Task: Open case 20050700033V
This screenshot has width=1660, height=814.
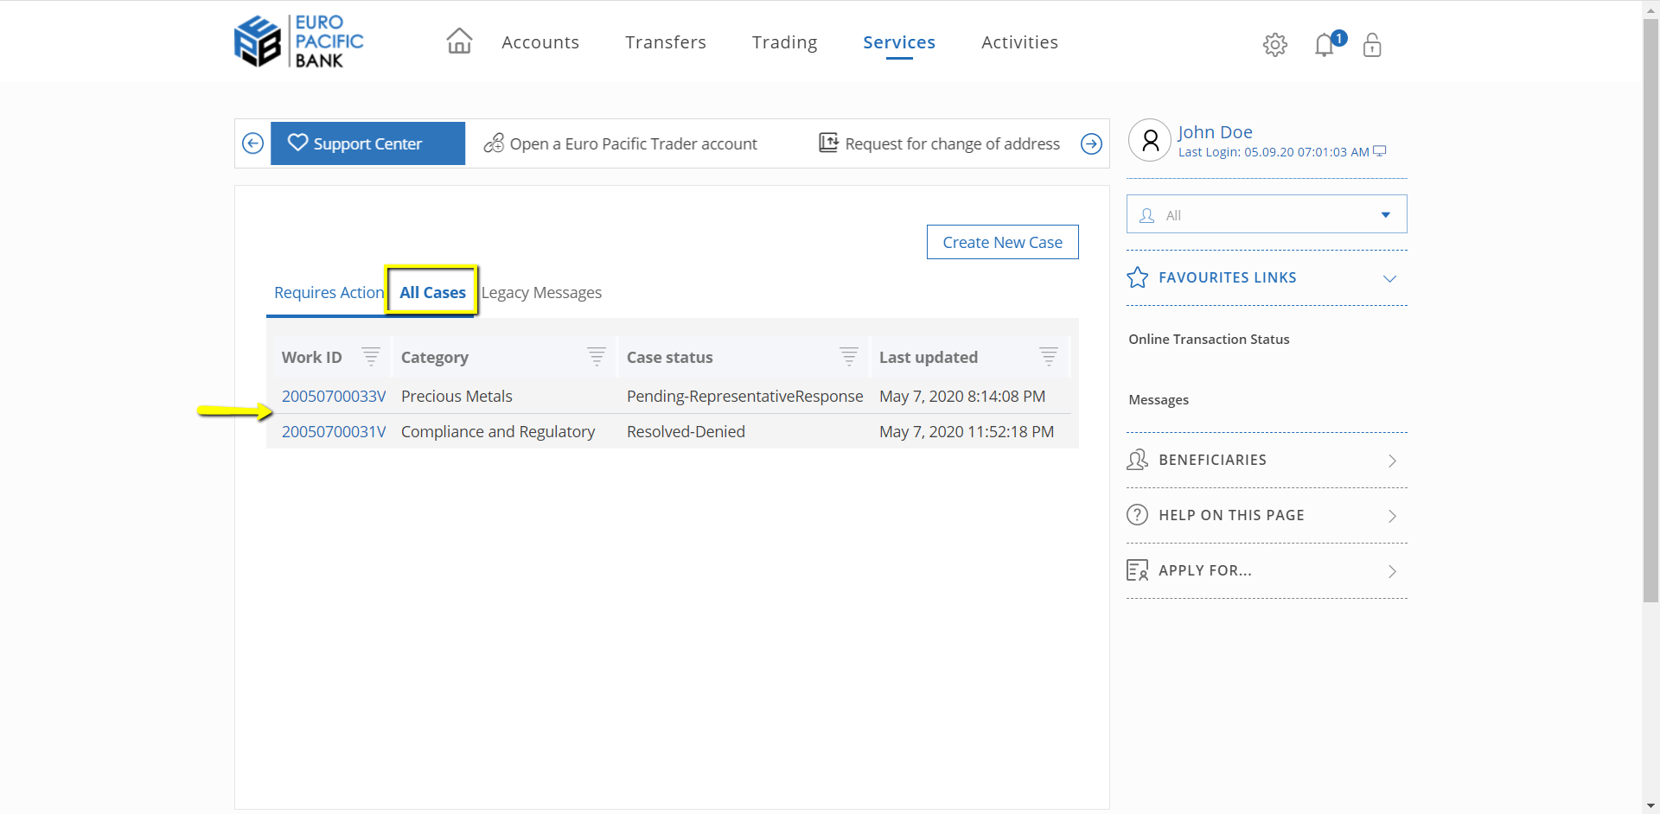Action: (x=334, y=397)
